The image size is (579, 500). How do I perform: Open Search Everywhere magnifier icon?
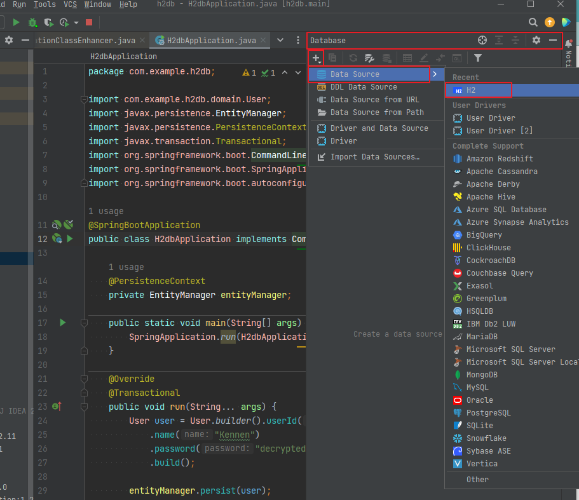pyautogui.click(x=533, y=22)
